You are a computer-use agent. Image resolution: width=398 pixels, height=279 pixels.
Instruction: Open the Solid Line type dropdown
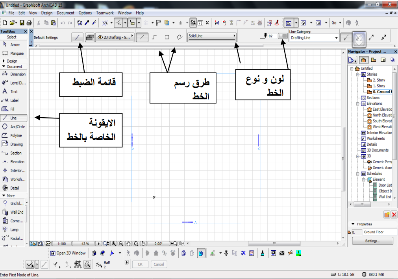tap(211, 36)
